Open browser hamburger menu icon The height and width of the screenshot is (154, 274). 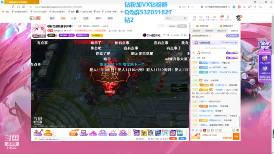271,7
